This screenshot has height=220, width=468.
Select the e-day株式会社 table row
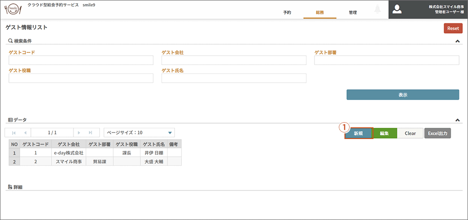click(95, 153)
